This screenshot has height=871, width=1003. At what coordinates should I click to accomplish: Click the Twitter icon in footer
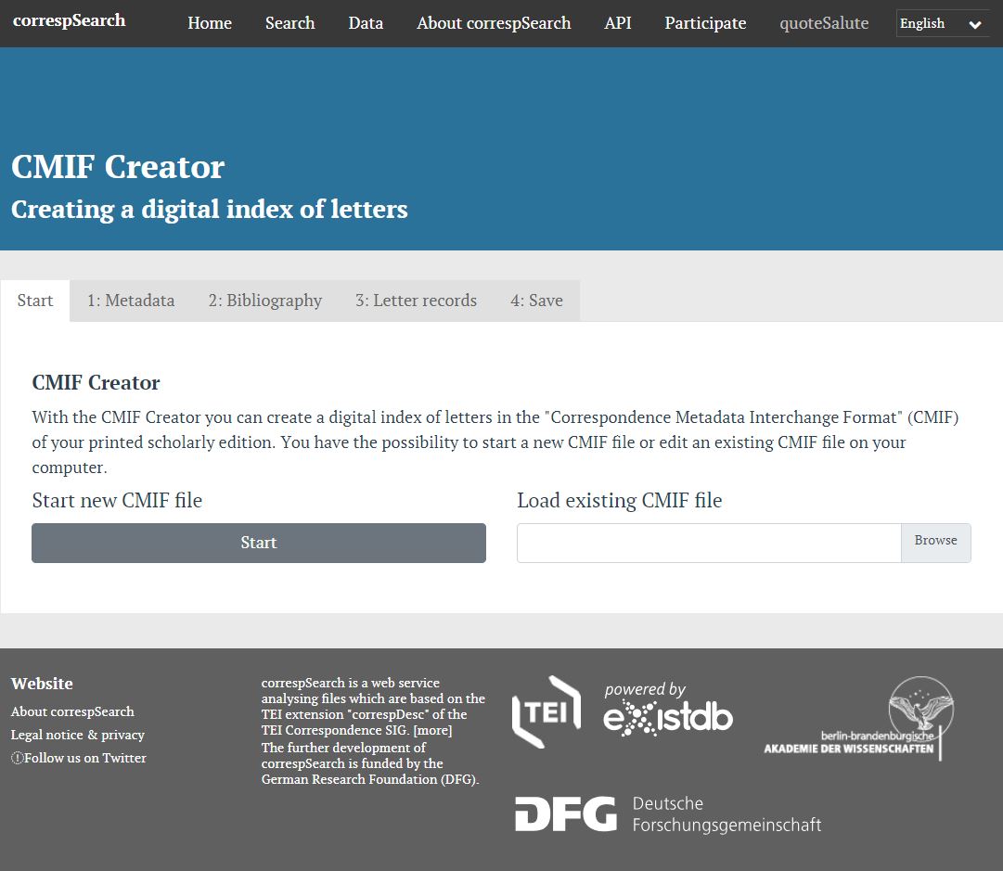(18, 758)
